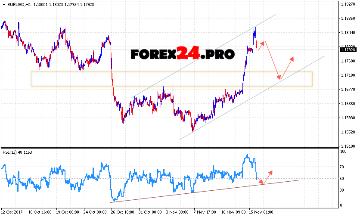
Task: Click the 1.15100 price axis label
Action: tap(347, 146)
